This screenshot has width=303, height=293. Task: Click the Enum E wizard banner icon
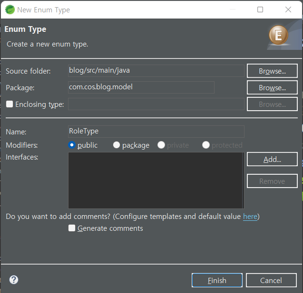278,35
